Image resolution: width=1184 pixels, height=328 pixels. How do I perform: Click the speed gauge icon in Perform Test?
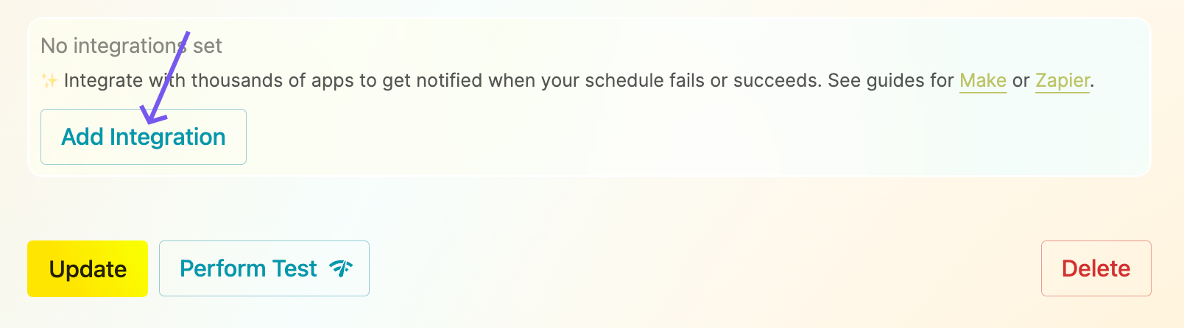click(341, 268)
